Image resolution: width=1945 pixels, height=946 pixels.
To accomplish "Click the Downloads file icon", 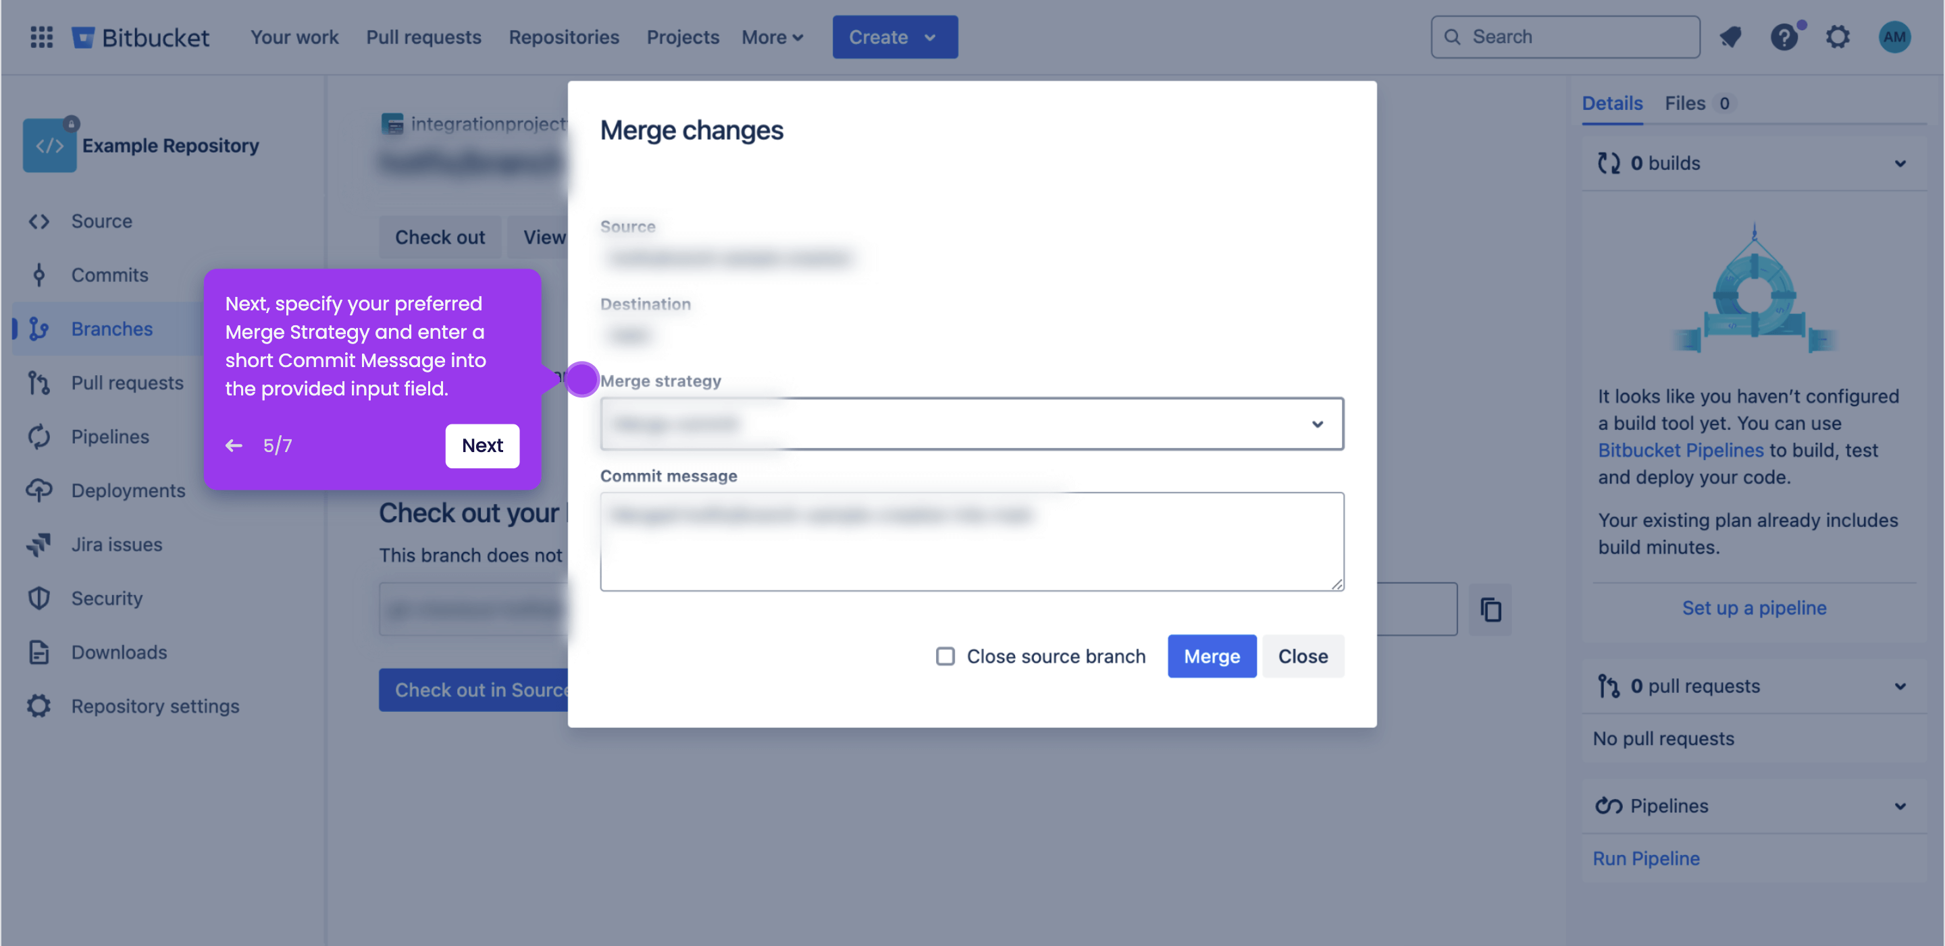I will click(x=39, y=652).
